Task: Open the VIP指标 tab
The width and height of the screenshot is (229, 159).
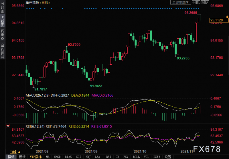Action: [36, 157]
